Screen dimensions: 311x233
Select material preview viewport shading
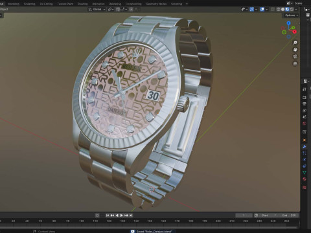(287, 9)
